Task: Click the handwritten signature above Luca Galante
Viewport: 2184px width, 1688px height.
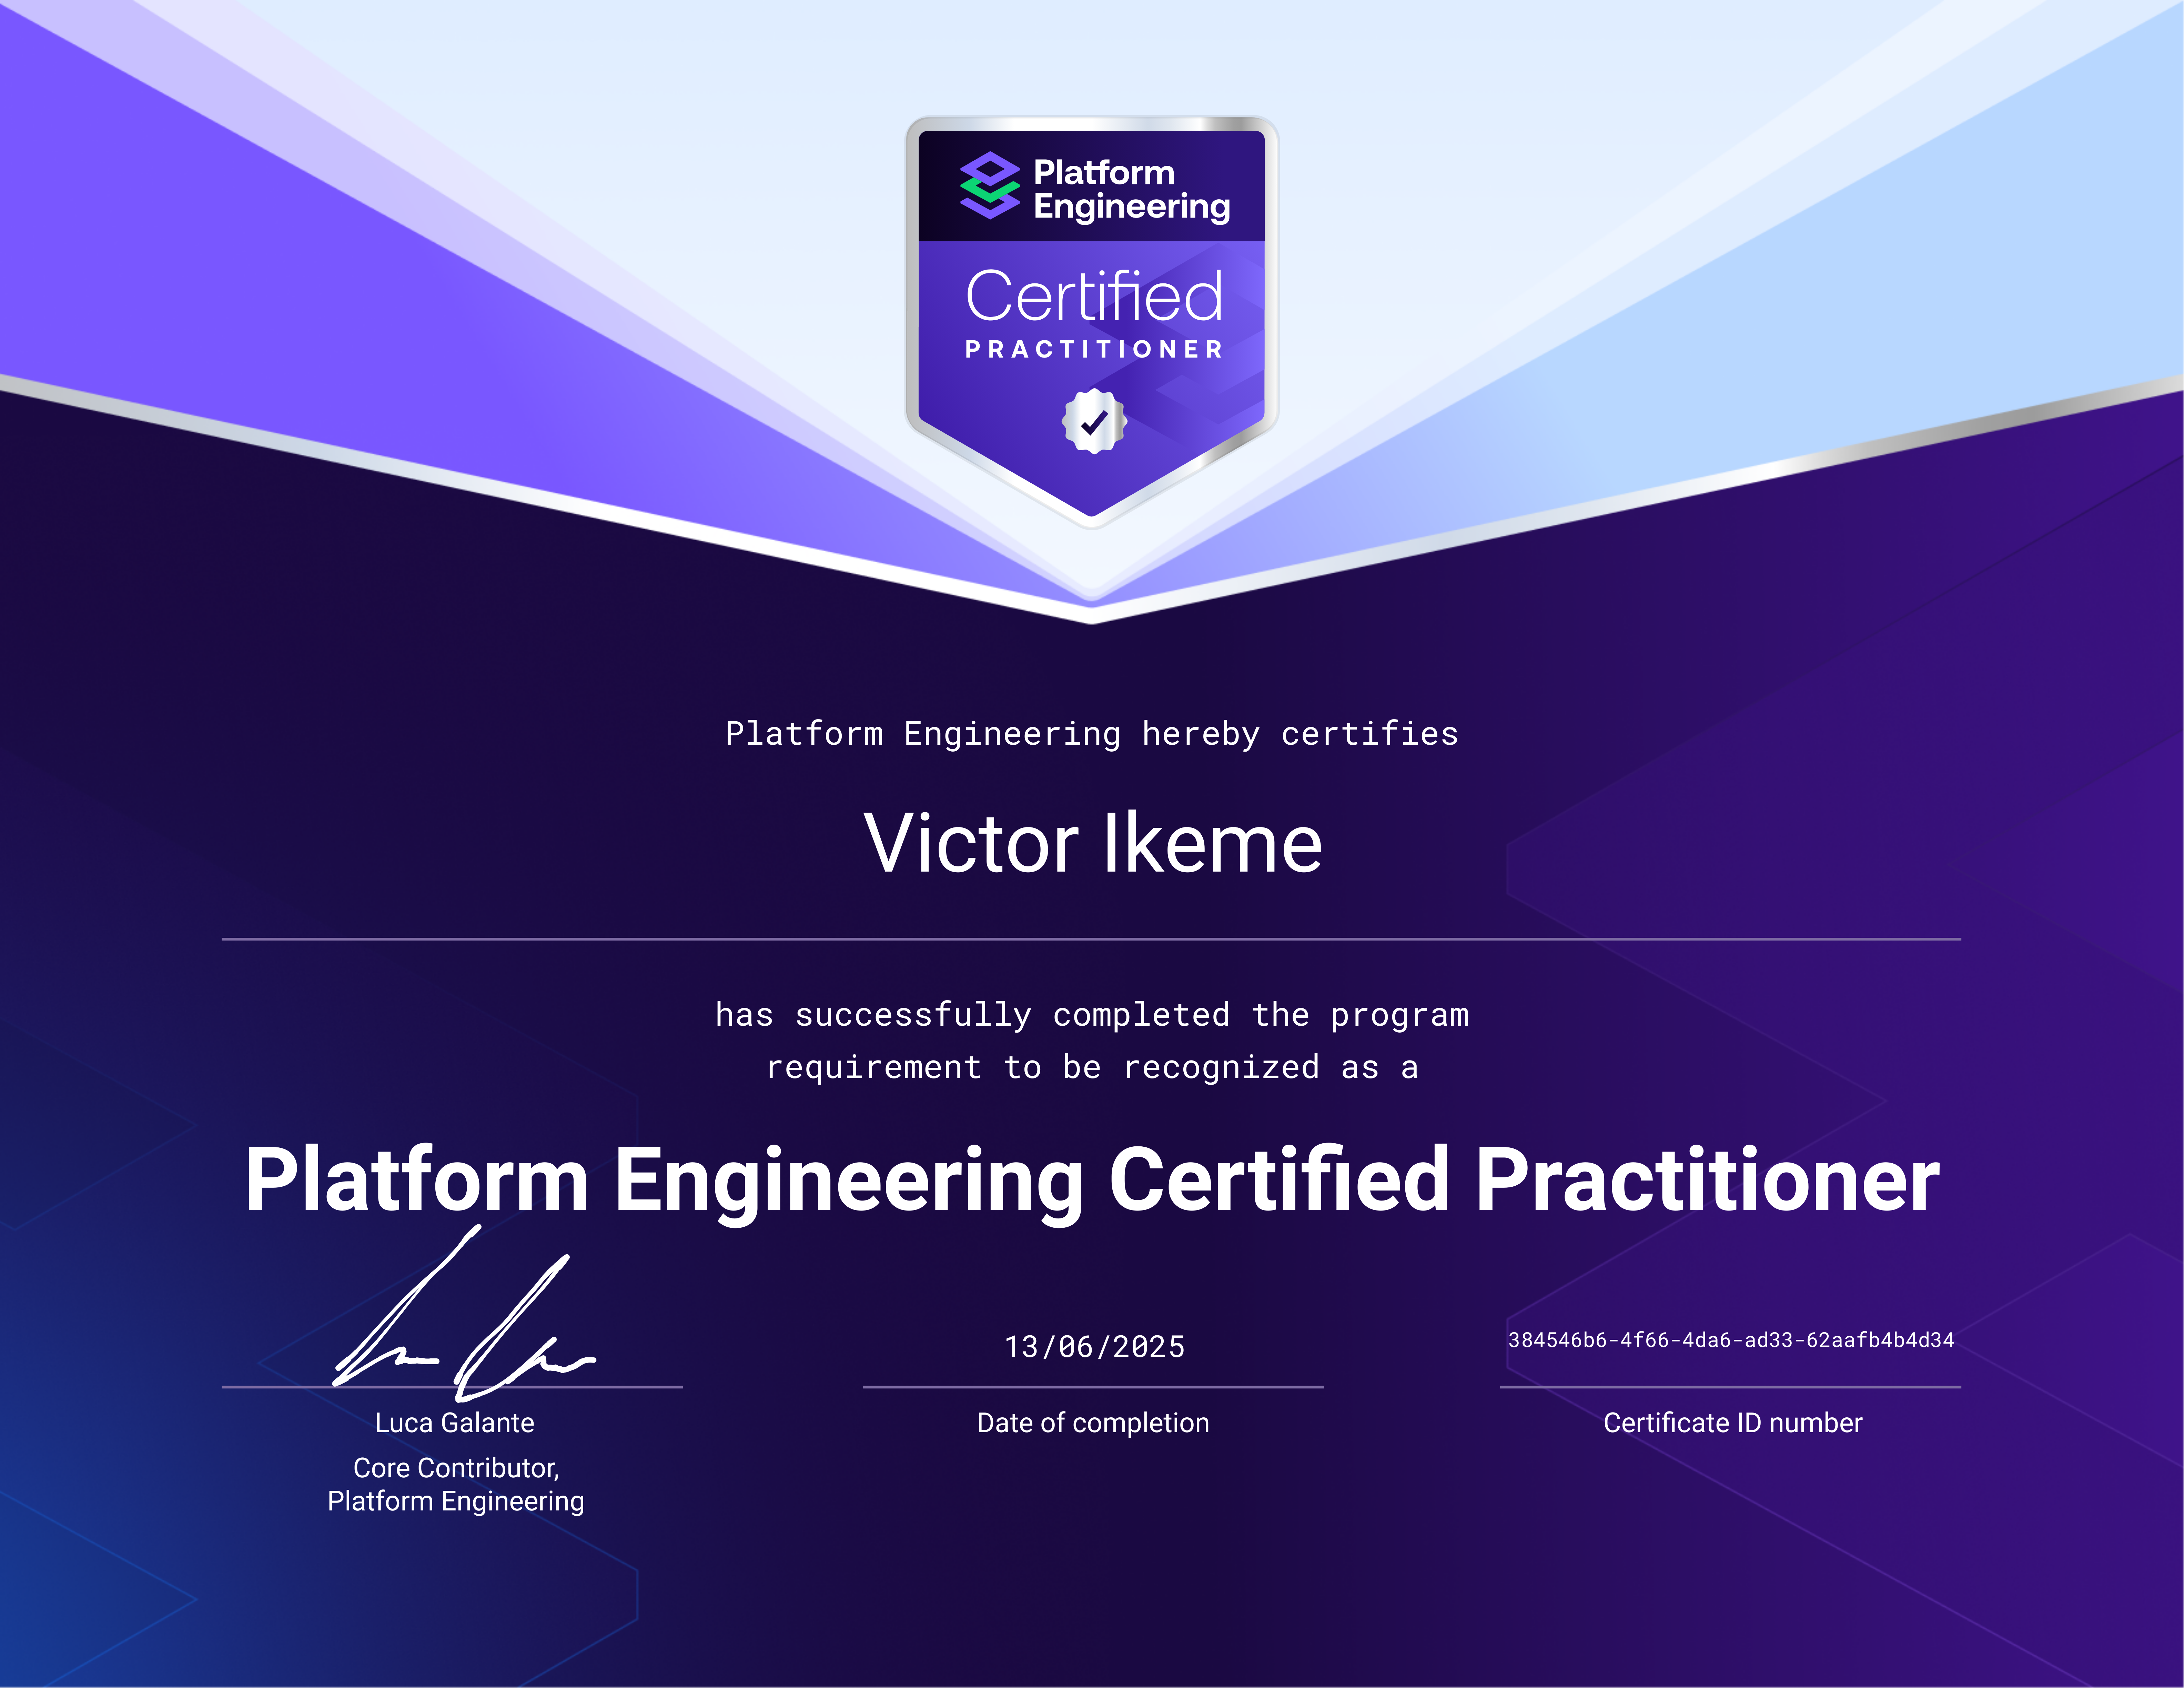Action: (x=464, y=1313)
